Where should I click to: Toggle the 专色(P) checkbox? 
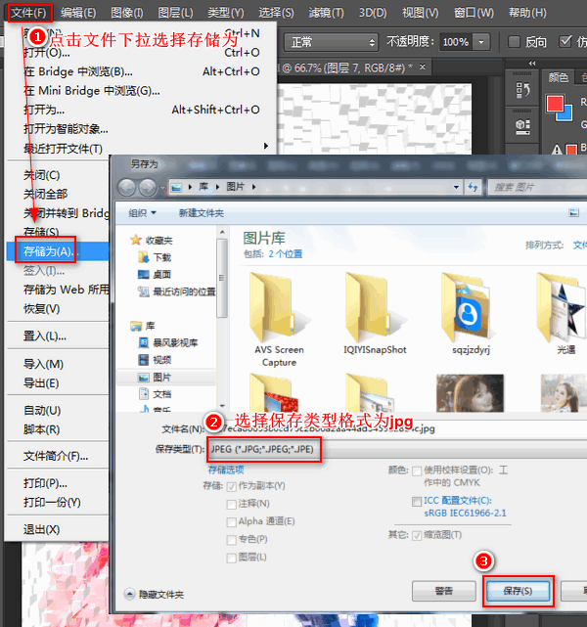(x=231, y=540)
